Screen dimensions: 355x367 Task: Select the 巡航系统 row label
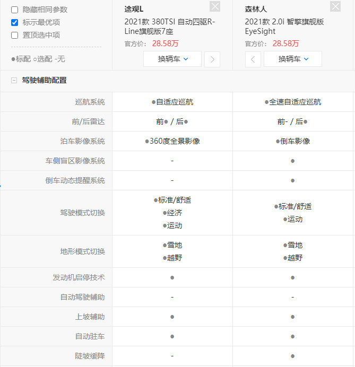90,102
